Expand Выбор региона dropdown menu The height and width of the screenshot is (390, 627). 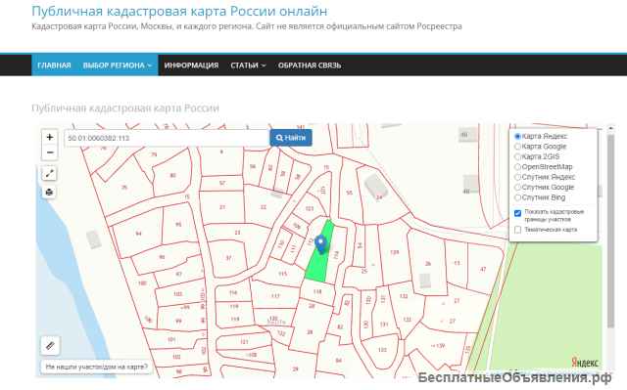click(118, 65)
